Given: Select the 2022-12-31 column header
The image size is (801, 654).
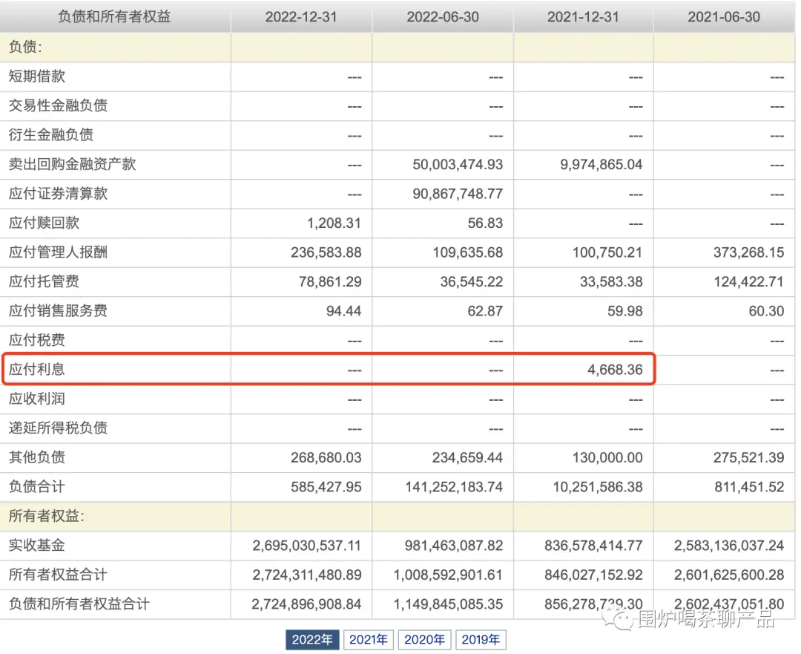Looking at the screenshot, I should pos(300,16).
